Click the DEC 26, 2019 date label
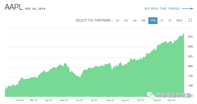Viewport: 197px width, 104px height. [35, 9]
